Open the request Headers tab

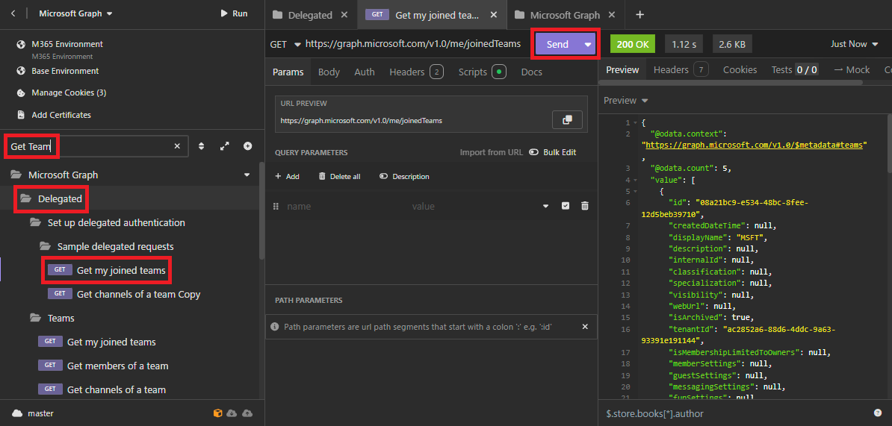point(416,72)
